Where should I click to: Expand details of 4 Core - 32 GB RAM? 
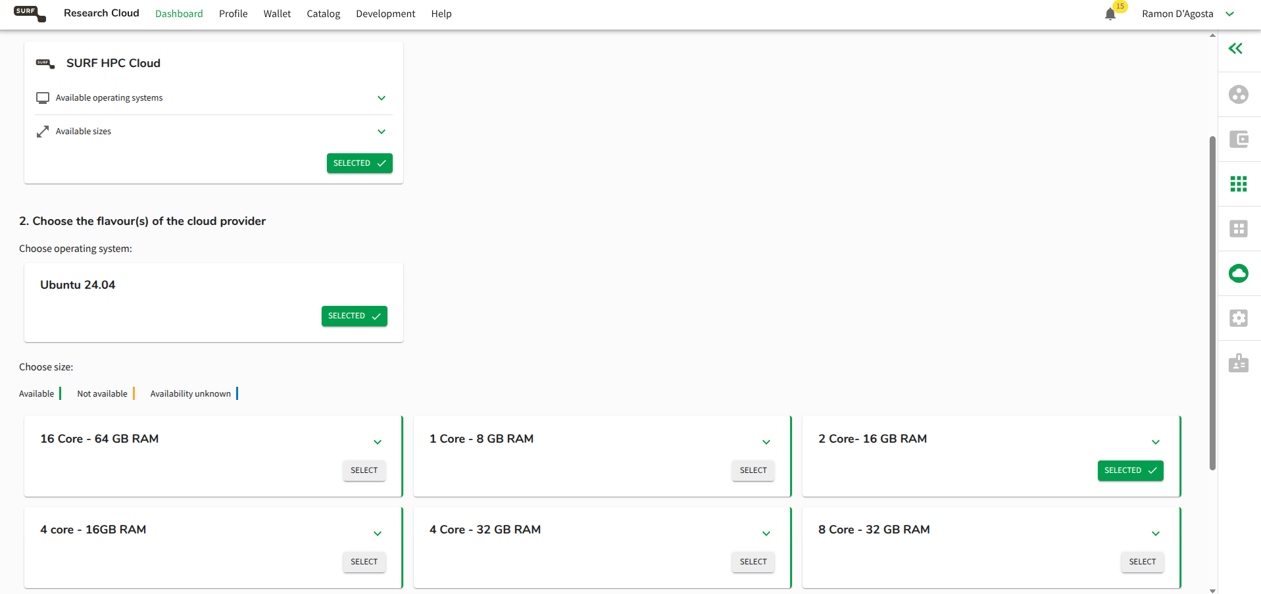point(766,533)
